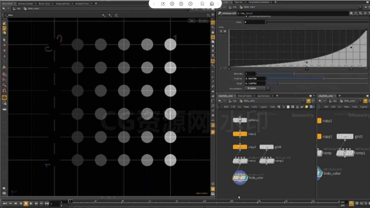370x208 pixels.
Task: Play the animation forward in the playbar
Action: click(31, 203)
